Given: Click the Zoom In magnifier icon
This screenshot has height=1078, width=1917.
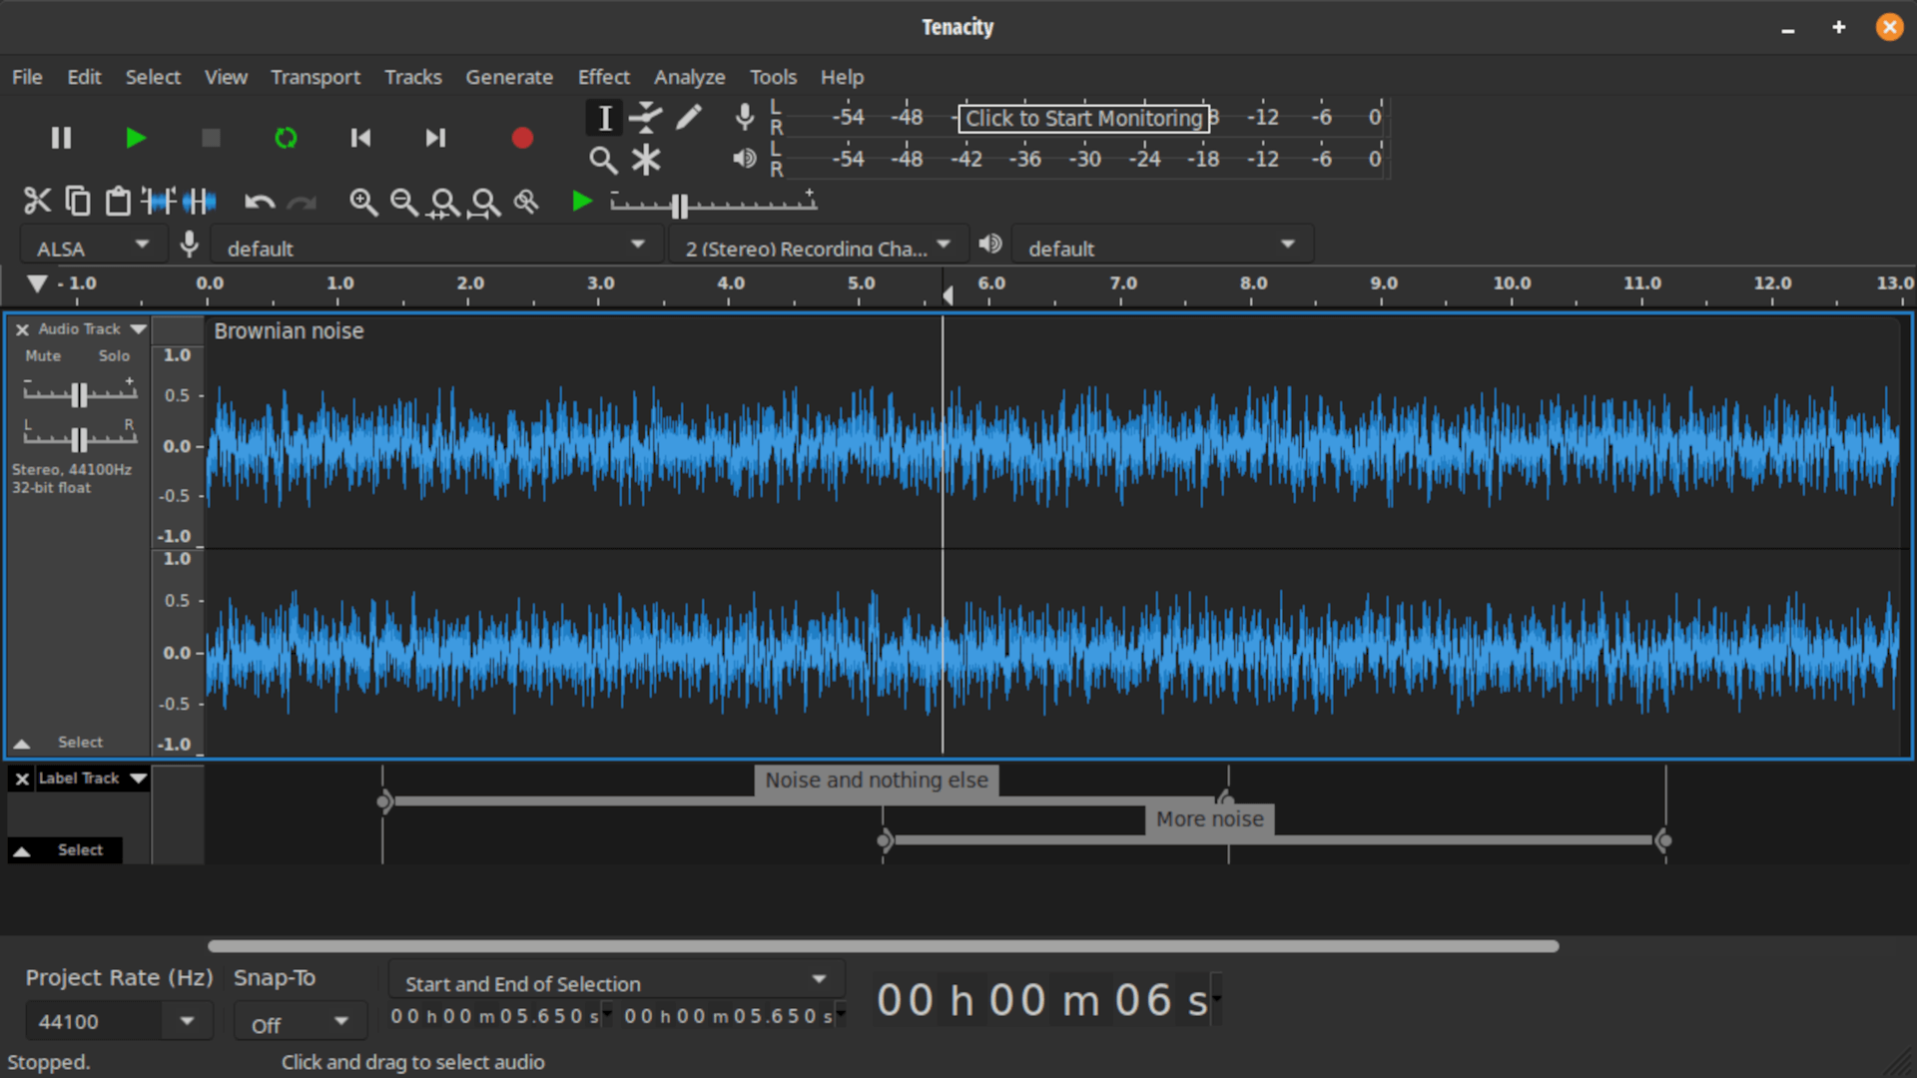Looking at the screenshot, I should (363, 203).
